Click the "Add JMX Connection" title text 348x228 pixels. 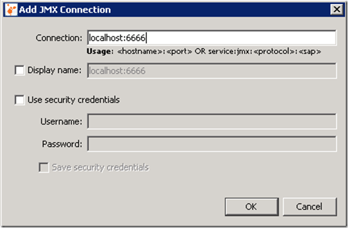coord(66,10)
